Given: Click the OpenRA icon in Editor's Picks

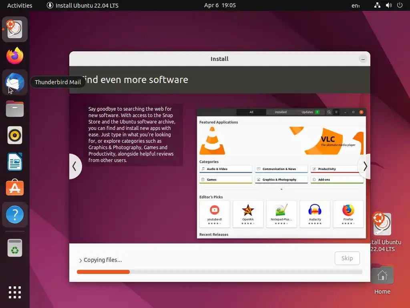Looking at the screenshot, I should (248, 210).
